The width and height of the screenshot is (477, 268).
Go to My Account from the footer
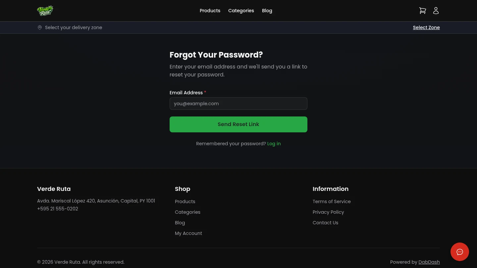click(x=188, y=233)
